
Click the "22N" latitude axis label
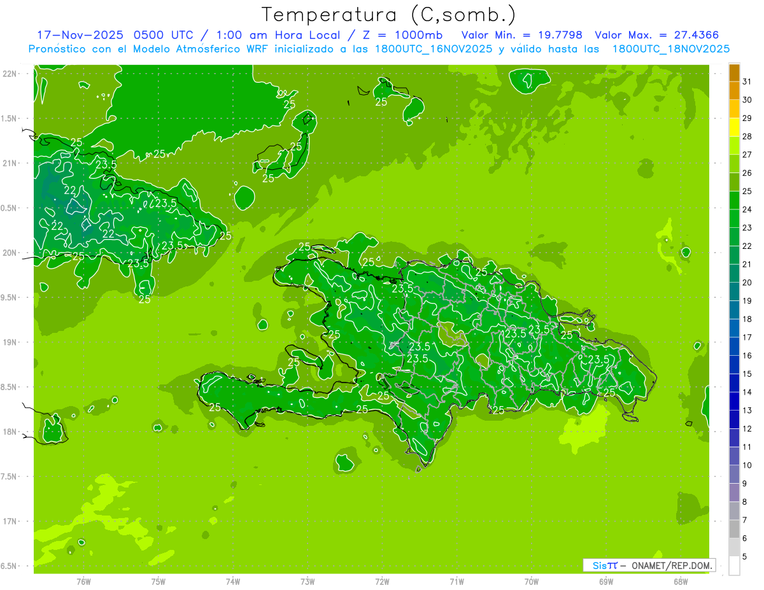pyautogui.click(x=10, y=73)
